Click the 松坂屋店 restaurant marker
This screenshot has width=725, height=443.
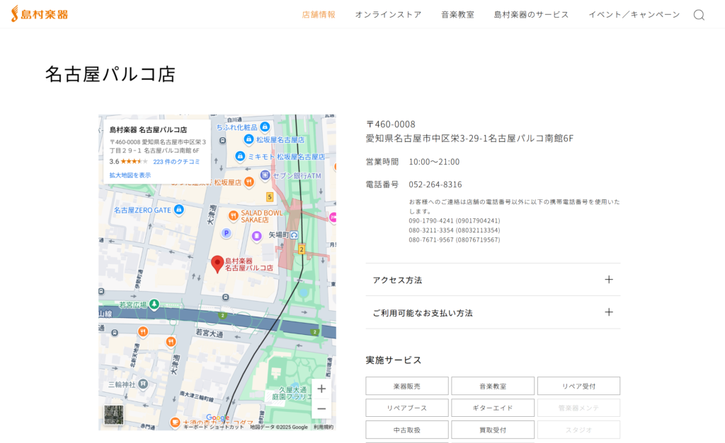coord(249,182)
